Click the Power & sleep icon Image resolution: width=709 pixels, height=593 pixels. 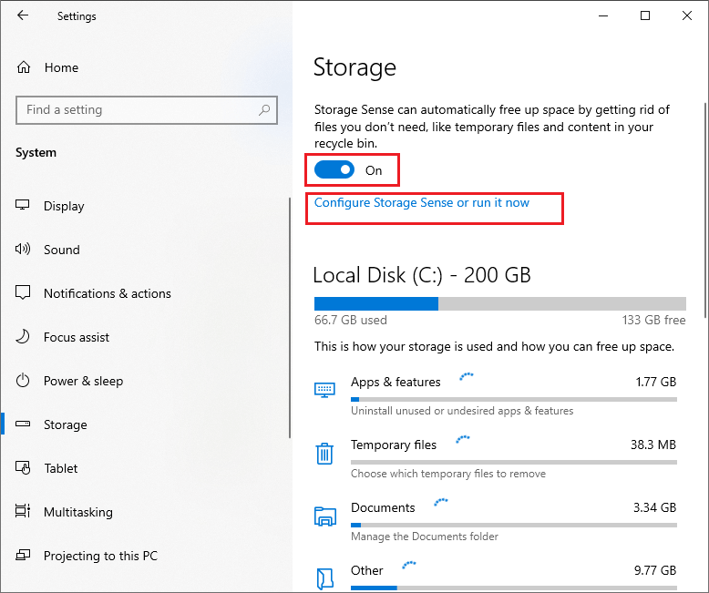(x=24, y=381)
